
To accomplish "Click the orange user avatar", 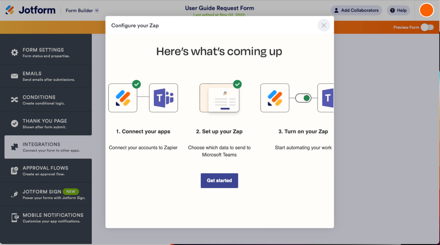I will pos(427,10).
